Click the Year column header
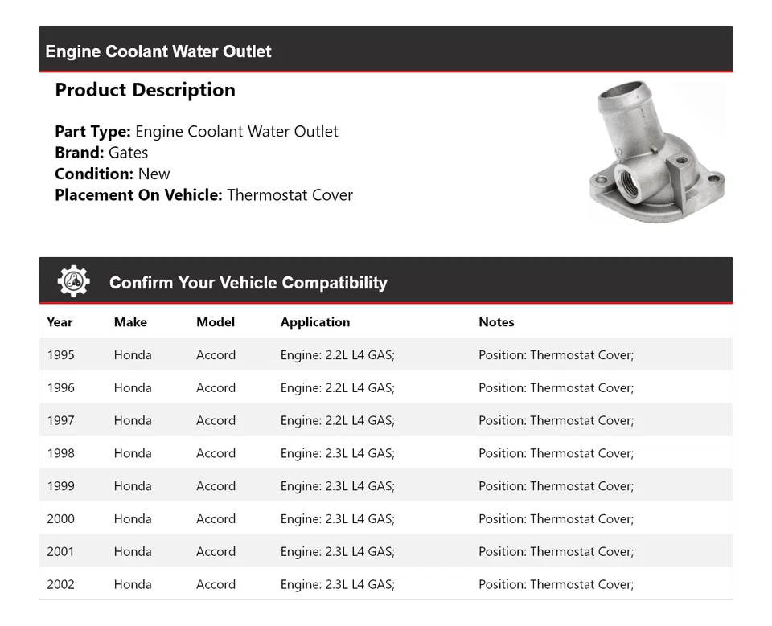772x626 pixels. [x=60, y=322]
